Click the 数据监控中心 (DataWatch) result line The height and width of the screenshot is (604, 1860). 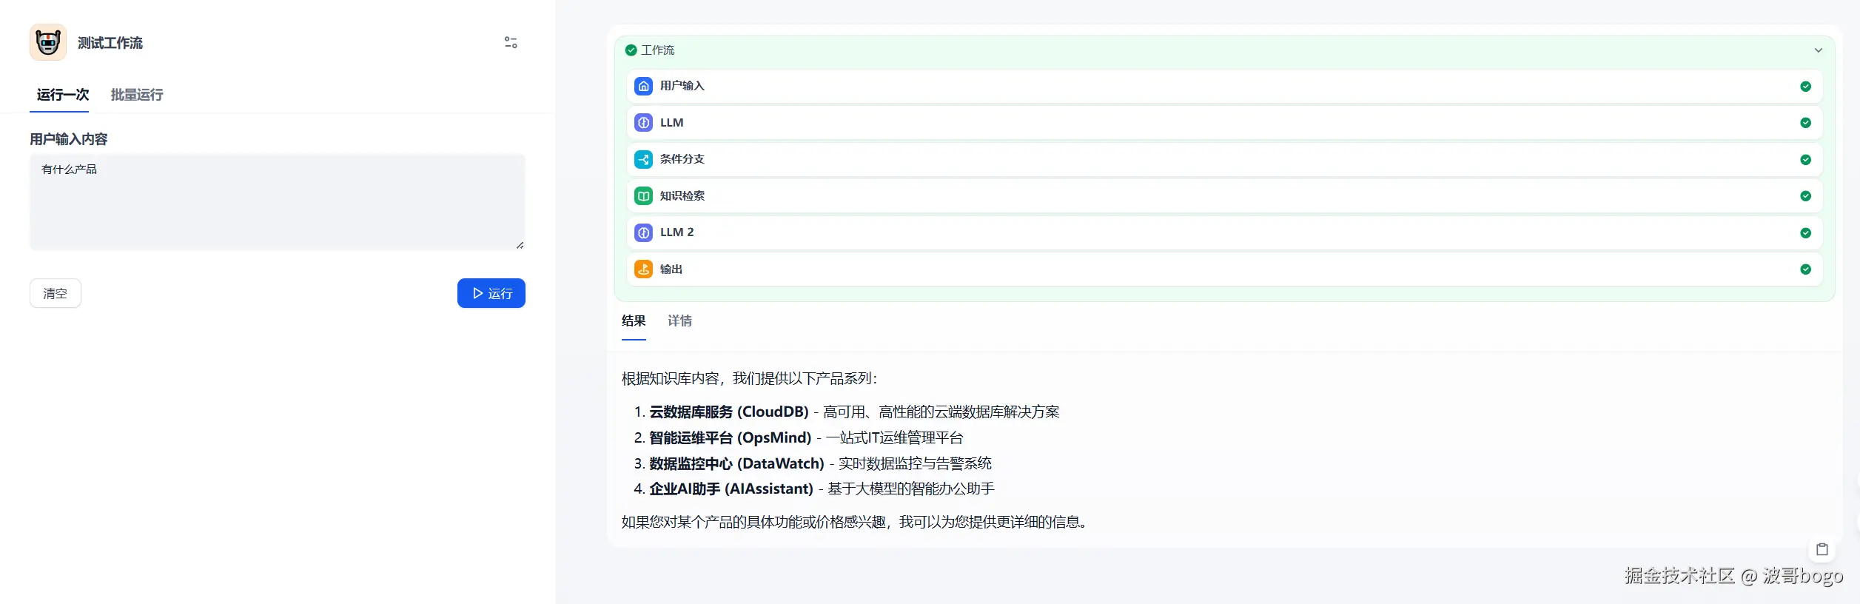click(820, 463)
